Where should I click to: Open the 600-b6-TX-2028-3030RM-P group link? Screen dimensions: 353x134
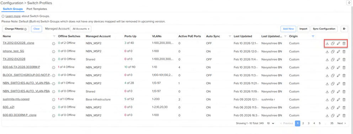coord(21,67)
